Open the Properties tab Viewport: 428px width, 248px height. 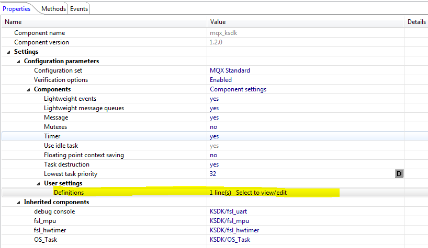17,8
